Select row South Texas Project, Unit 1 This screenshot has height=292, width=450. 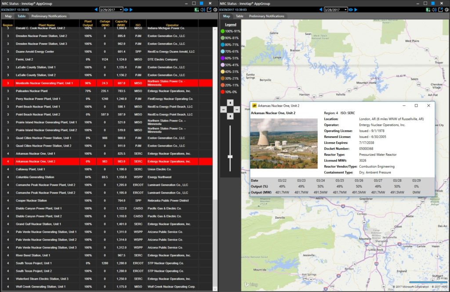[x=107, y=263]
